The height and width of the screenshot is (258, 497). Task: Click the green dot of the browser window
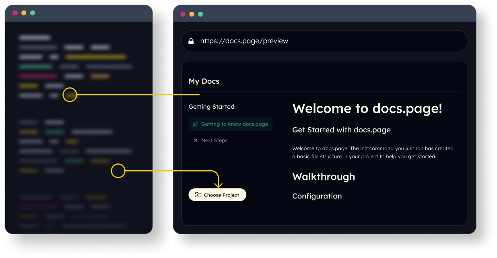200,14
